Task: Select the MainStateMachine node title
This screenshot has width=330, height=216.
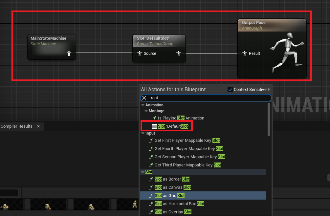Action: (48, 38)
